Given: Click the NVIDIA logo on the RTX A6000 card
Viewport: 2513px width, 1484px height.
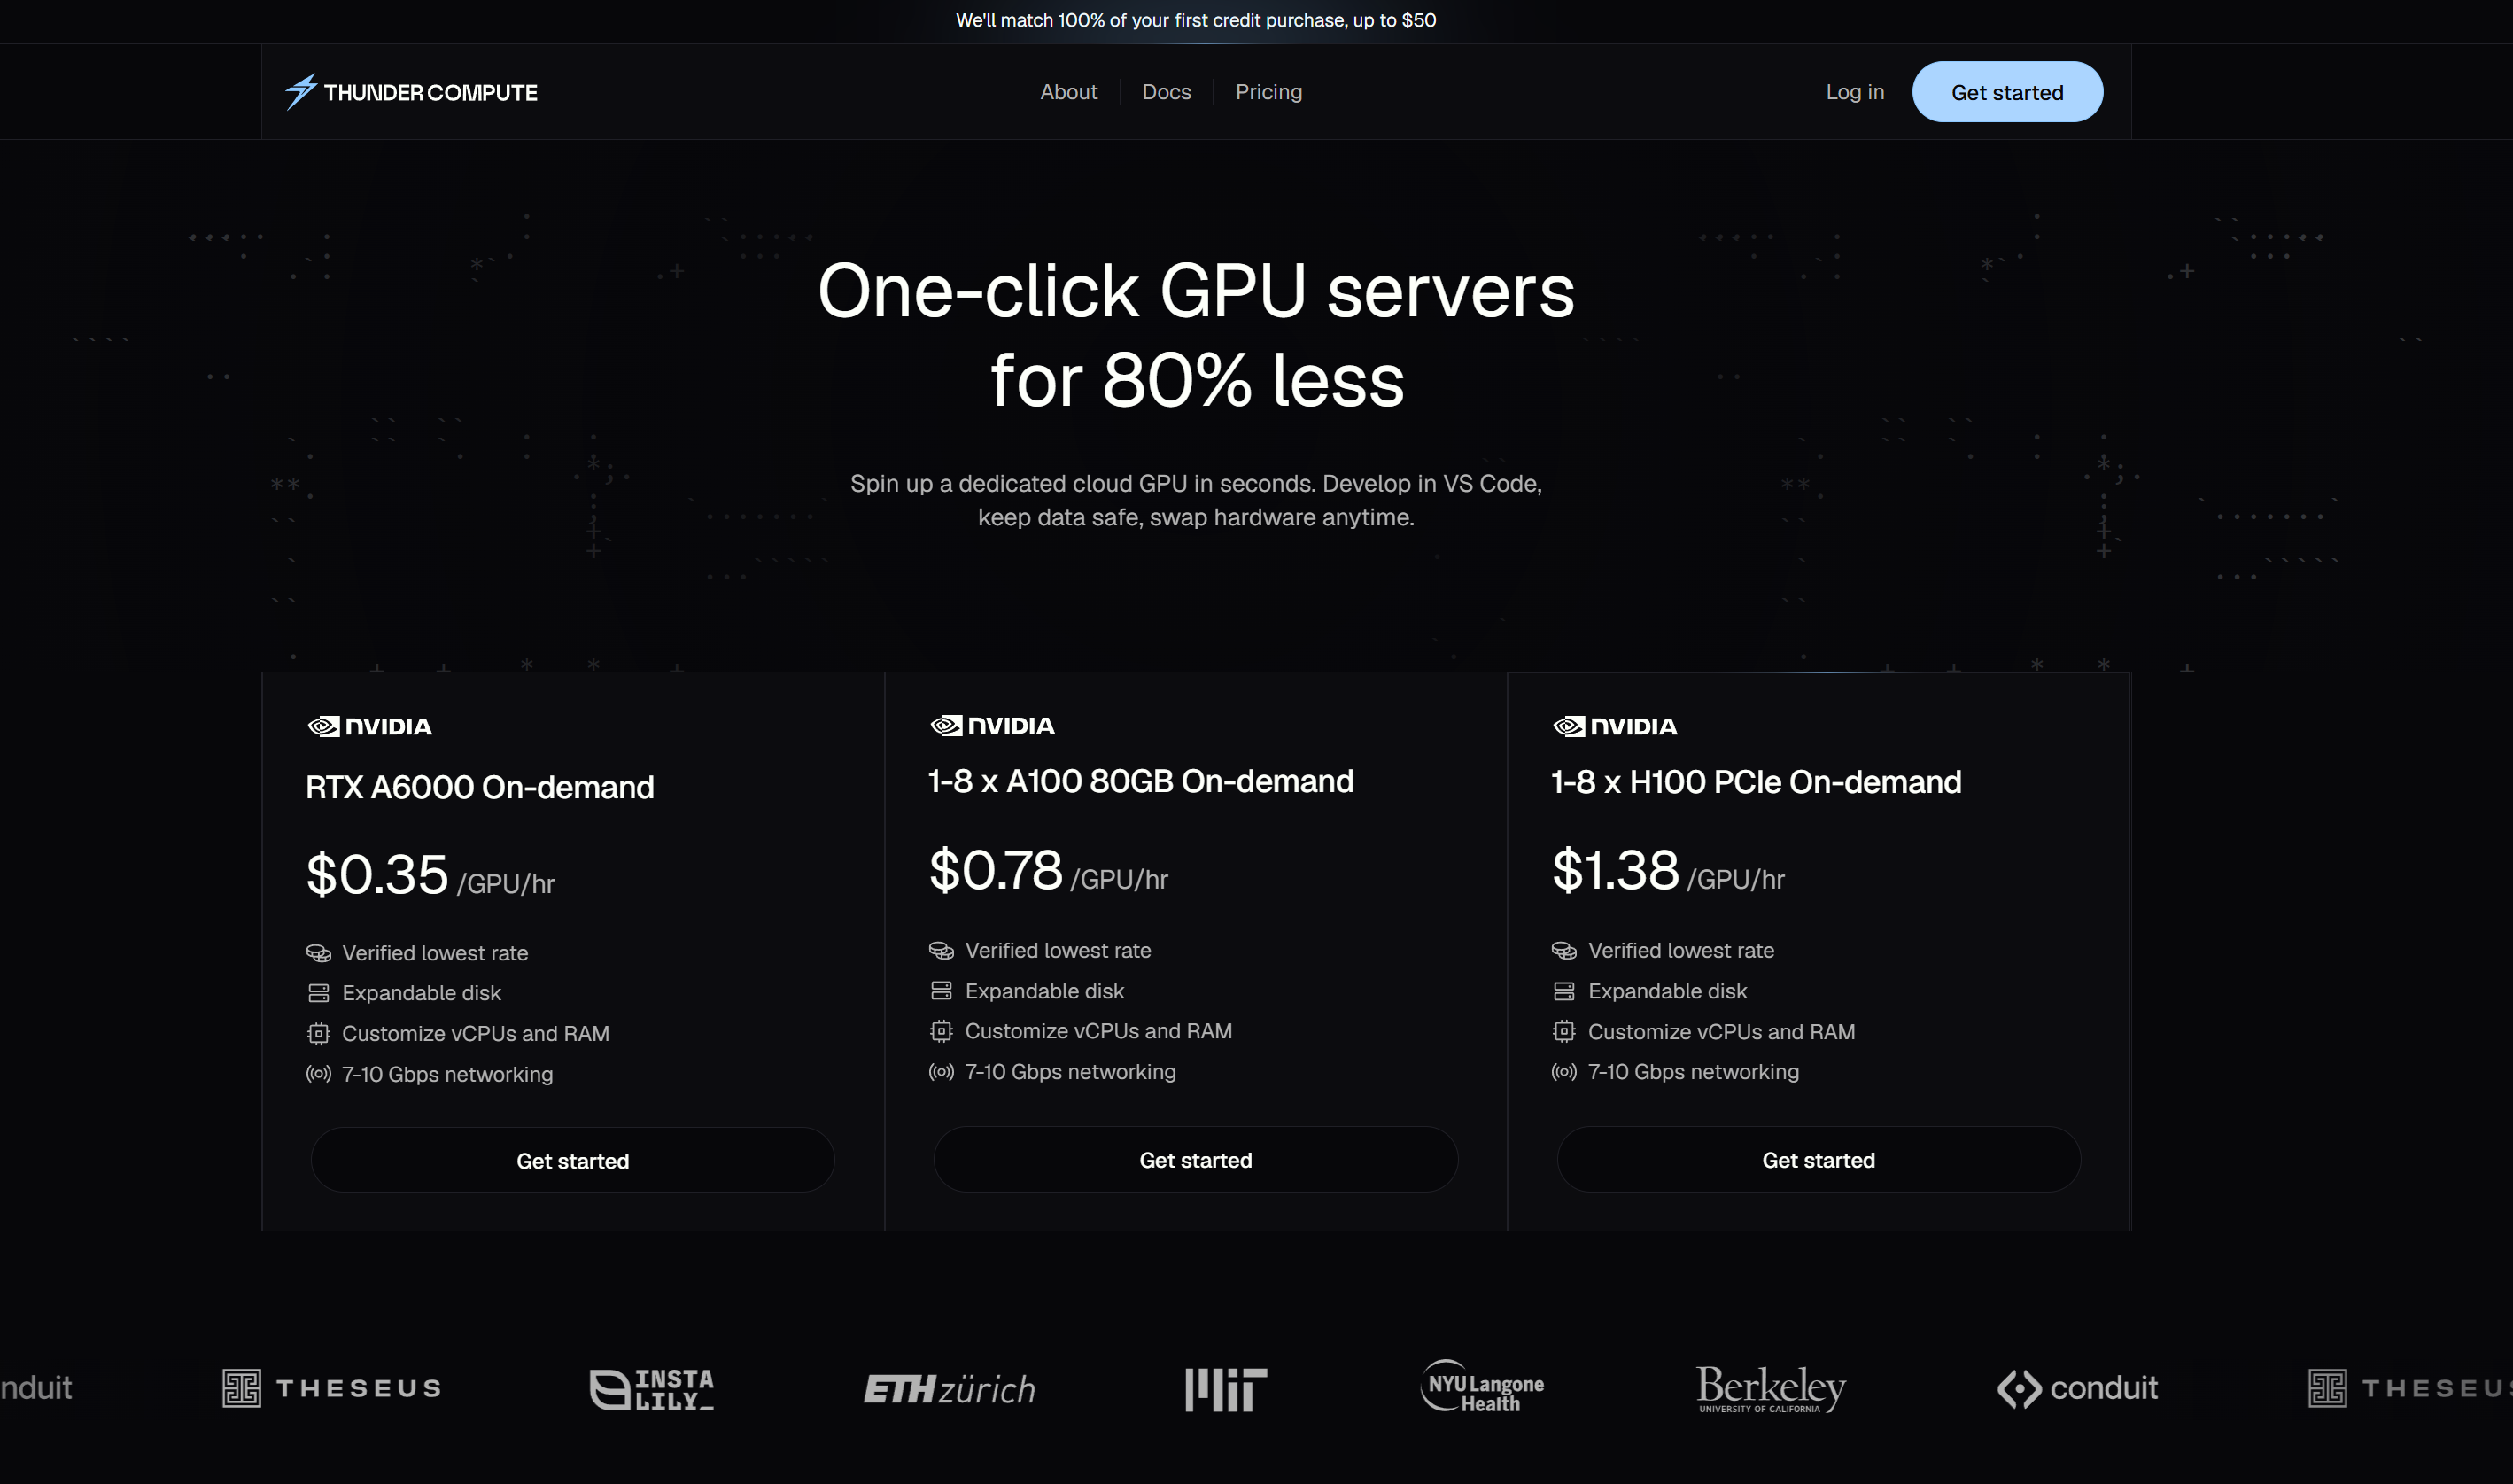Looking at the screenshot, I should point(370,727).
